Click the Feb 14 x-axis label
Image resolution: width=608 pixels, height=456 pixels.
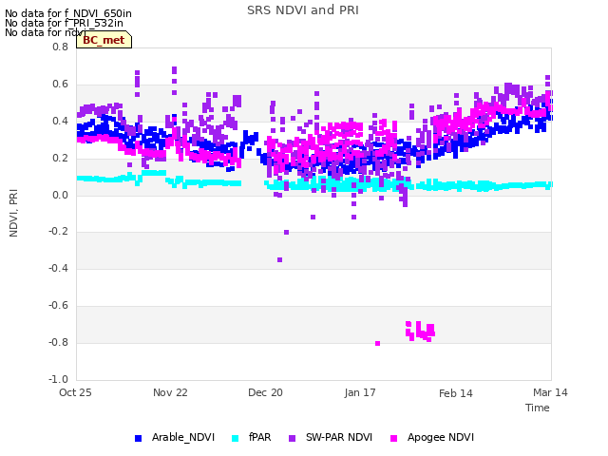456,393
